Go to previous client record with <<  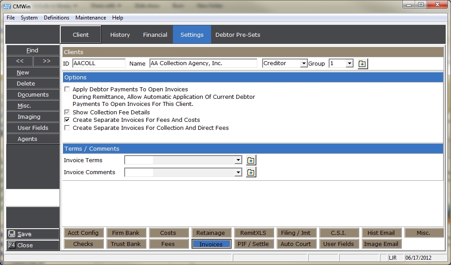click(20, 61)
